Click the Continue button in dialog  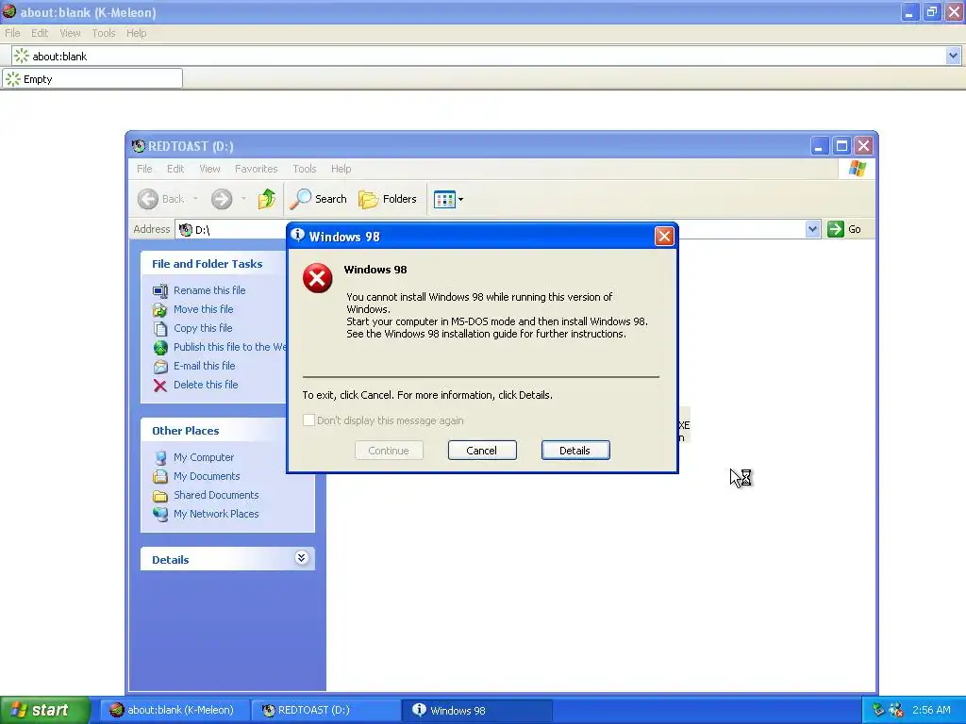[389, 450]
